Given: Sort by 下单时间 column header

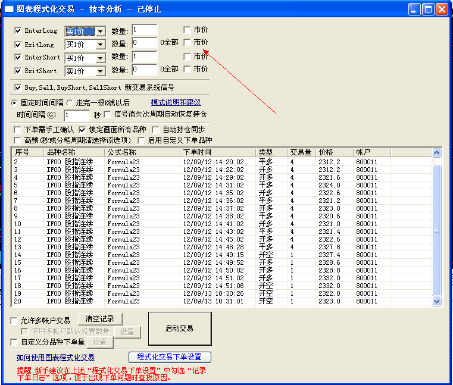Looking at the screenshot, I should coord(218,152).
